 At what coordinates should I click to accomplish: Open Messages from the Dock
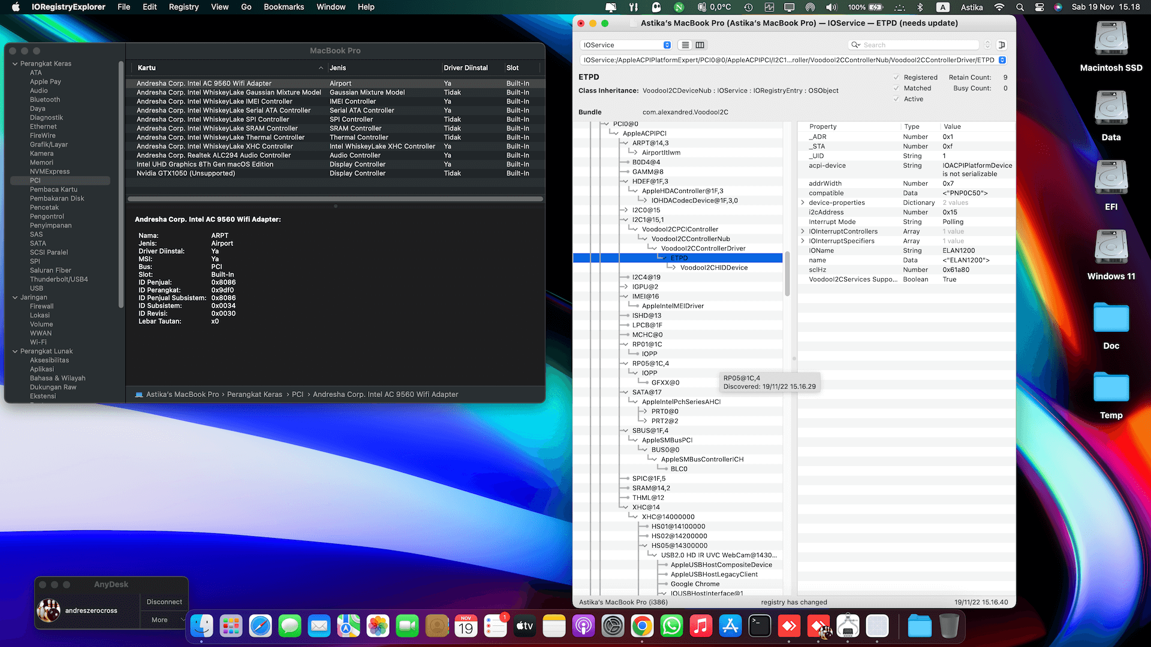tap(290, 627)
